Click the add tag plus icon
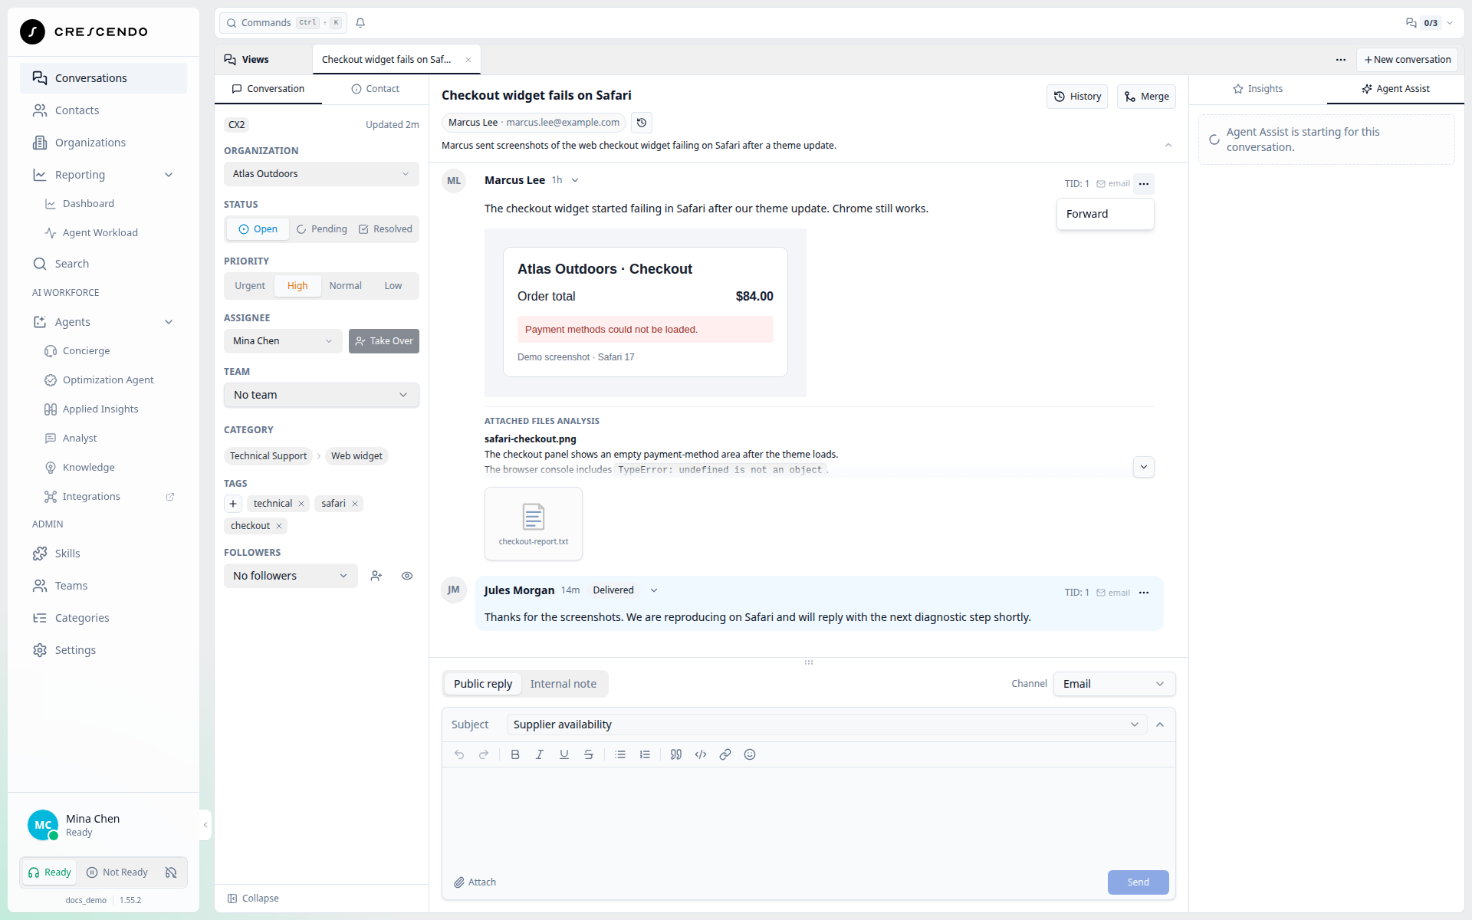Image resolution: width=1472 pixels, height=920 pixels. tap(233, 504)
